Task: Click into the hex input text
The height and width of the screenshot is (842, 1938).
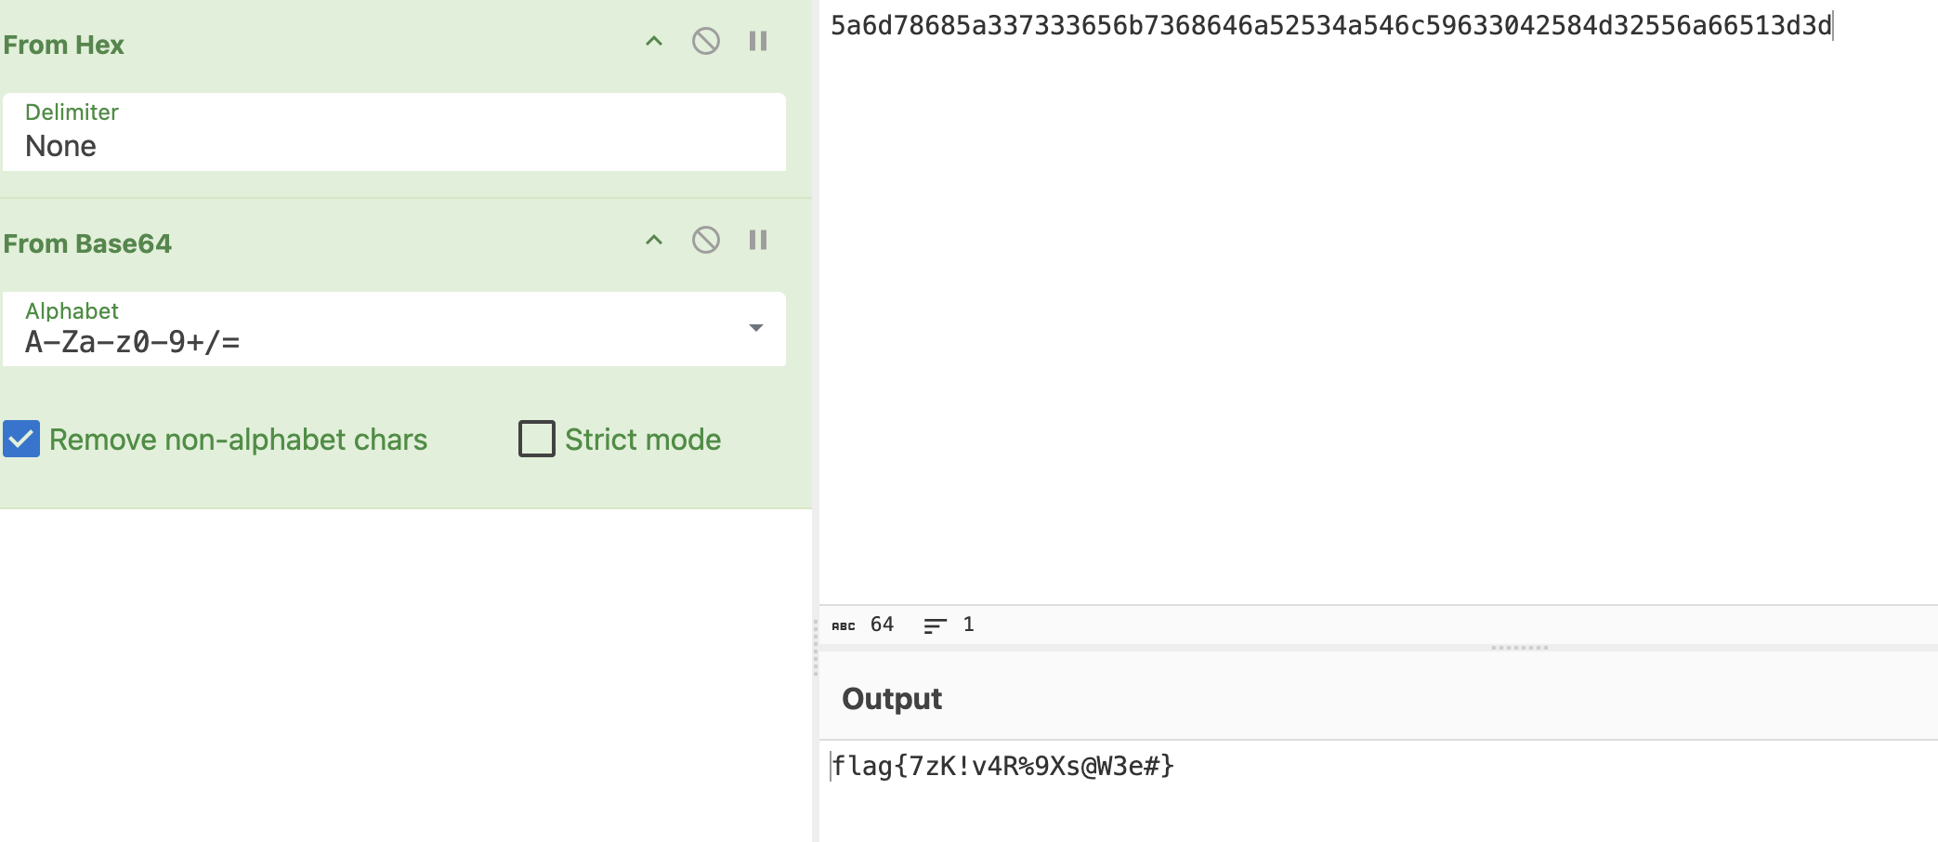Action: pos(1330,26)
